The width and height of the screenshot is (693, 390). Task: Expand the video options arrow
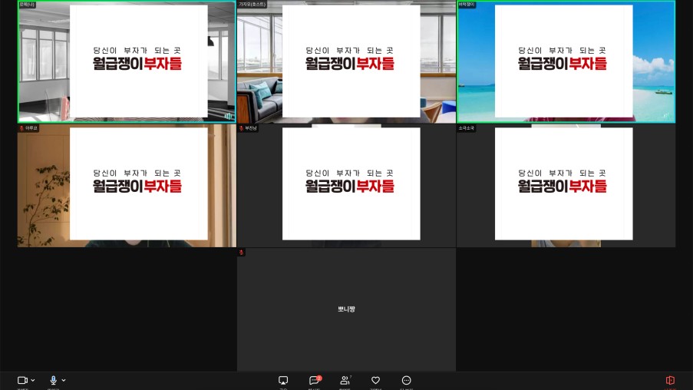(x=33, y=380)
